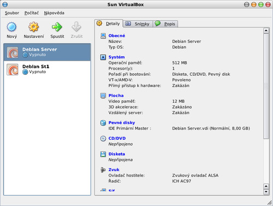
Task: Click the Systém section chip icon
Action: (x=103, y=57)
